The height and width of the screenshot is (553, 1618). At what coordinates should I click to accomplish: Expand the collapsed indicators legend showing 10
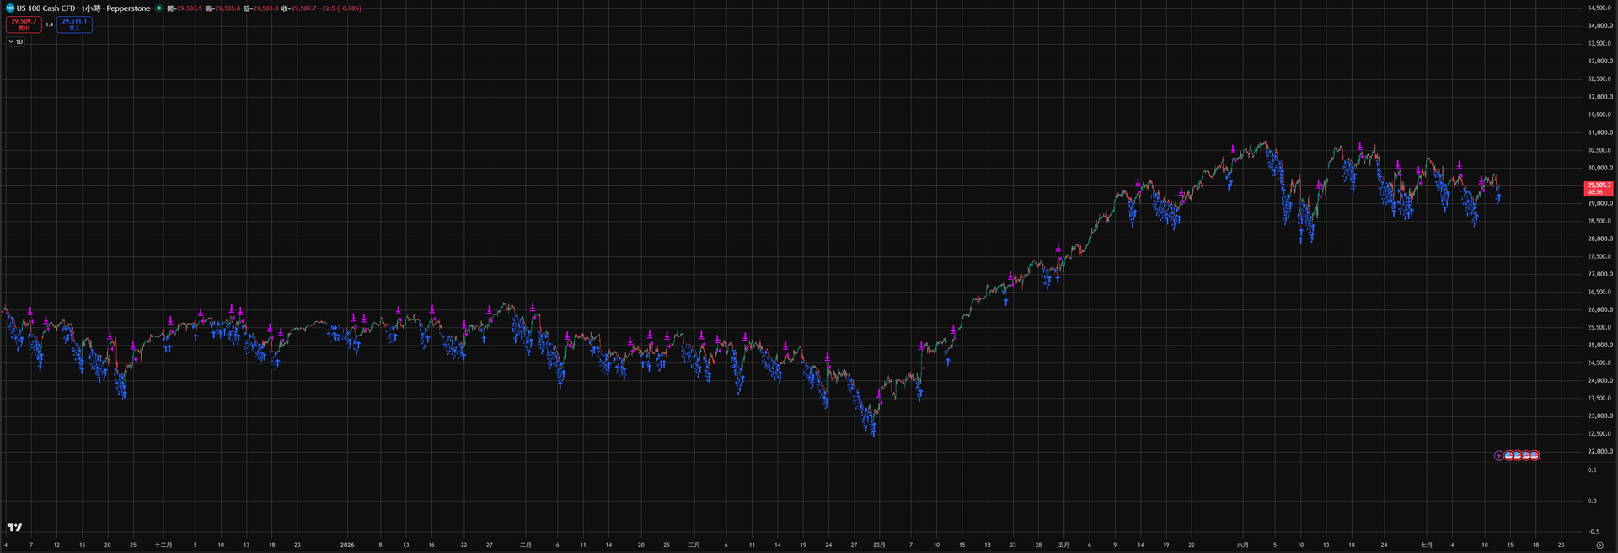pyautogui.click(x=16, y=41)
